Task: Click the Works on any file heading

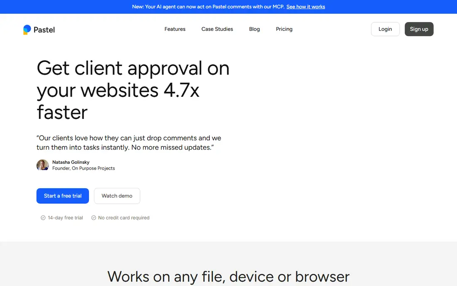Action: (228, 276)
